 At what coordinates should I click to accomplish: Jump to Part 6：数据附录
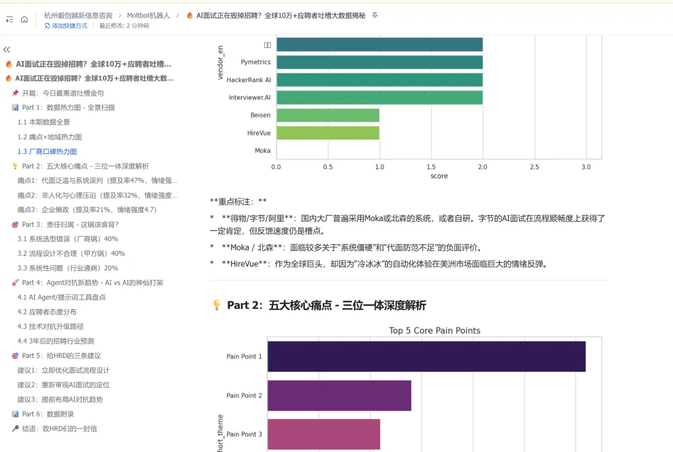(47, 414)
